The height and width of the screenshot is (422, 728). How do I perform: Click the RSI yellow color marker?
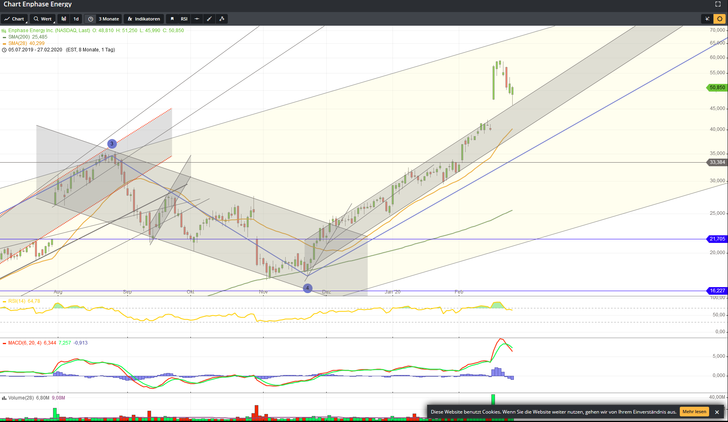click(4, 302)
